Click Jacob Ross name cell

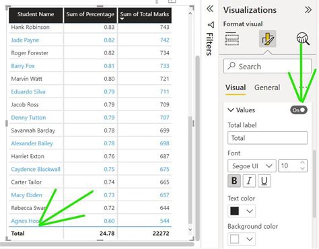25,104
